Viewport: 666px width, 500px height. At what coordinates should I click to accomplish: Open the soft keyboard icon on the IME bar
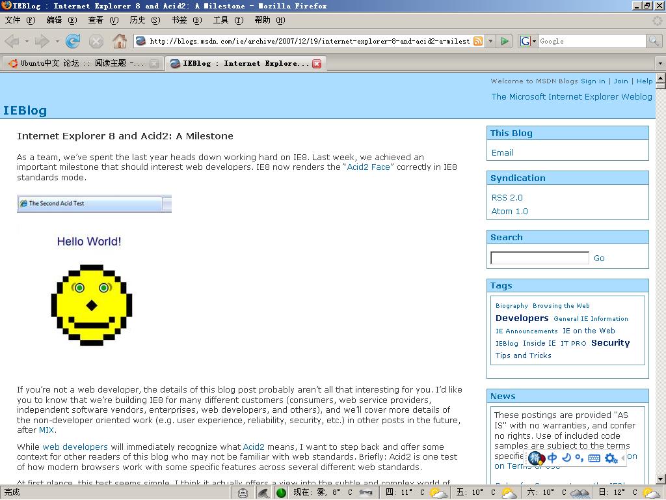pyautogui.click(x=594, y=458)
